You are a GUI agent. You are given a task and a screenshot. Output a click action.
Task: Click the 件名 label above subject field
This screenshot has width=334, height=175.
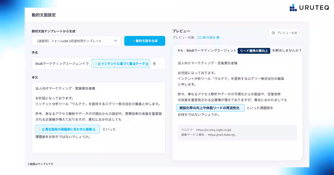[35, 52]
